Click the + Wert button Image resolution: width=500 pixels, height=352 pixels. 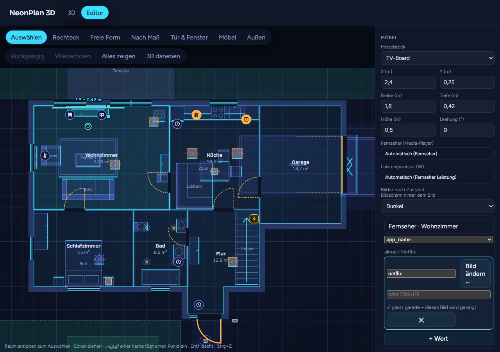[439, 339]
